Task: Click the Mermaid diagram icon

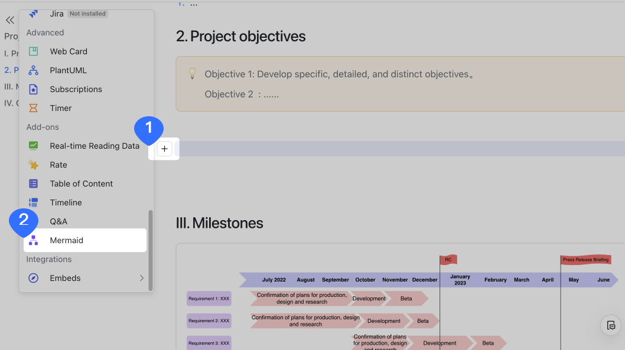Action: pos(34,240)
